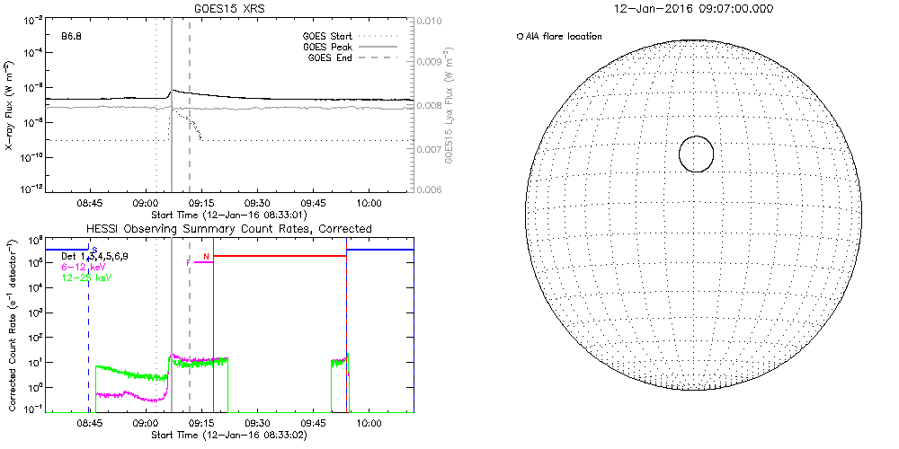Click the 0.010 Lyα axis tick value
Image resolution: width=899 pixels, height=449 pixels.
tap(428, 22)
